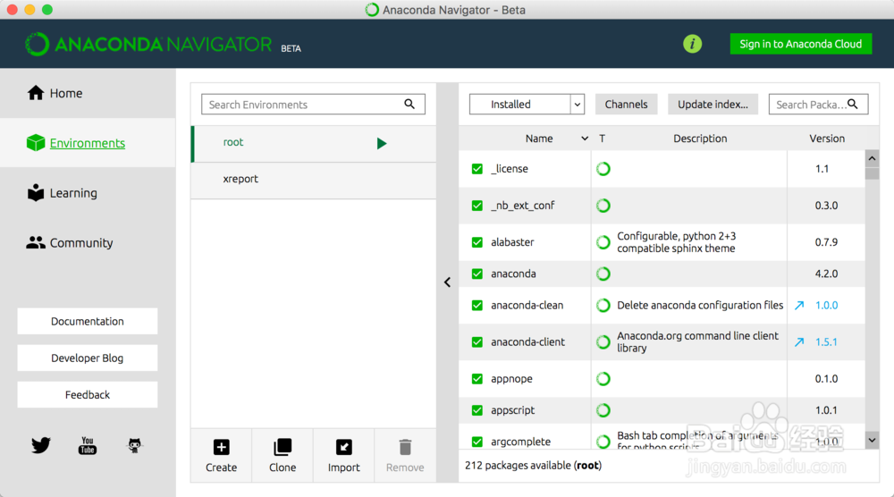Click the Import environment icon
The height and width of the screenshot is (497, 894).
pos(344,447)
